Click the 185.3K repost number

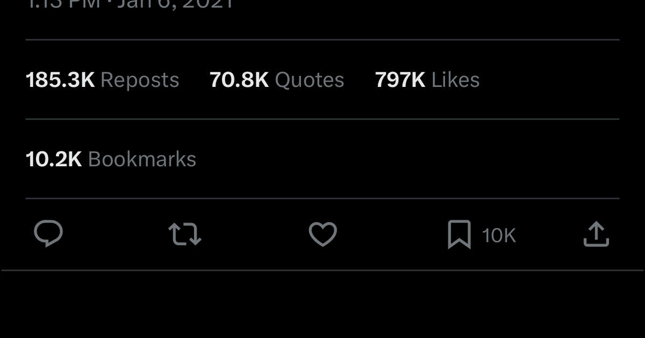60,80
